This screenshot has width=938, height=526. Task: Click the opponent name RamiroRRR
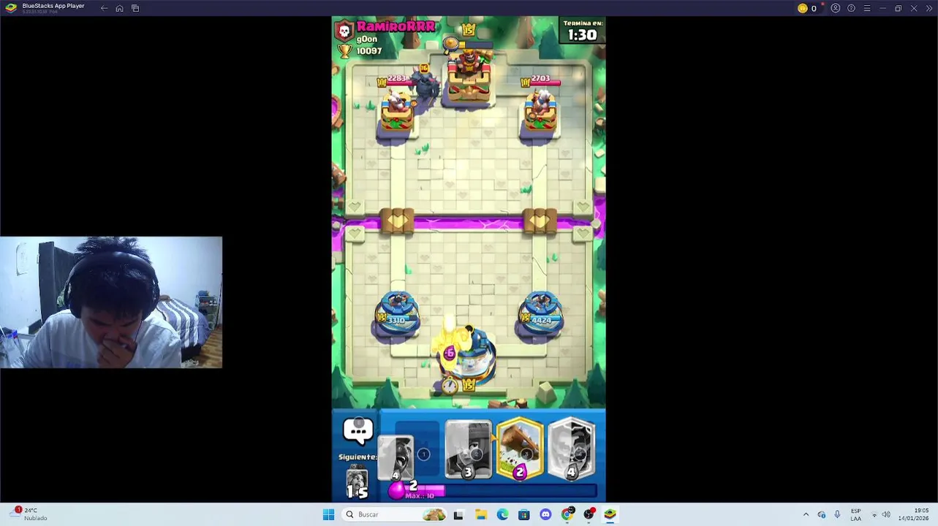pos(396,26)
